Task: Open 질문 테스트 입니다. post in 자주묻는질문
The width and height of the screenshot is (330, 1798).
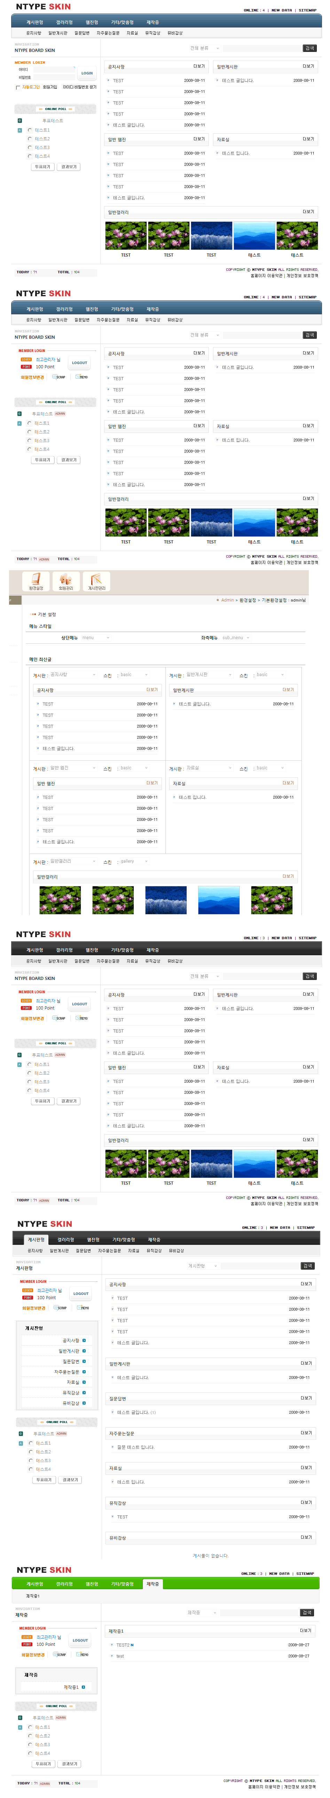Action: [x=135, y=1447]
